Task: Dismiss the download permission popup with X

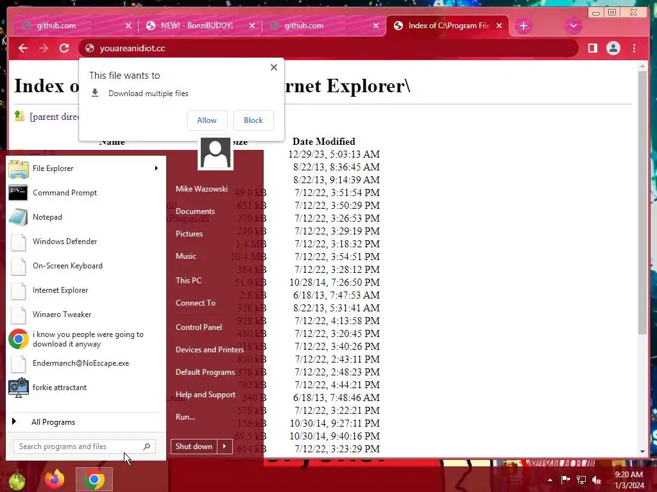Action: coord(274,67)
